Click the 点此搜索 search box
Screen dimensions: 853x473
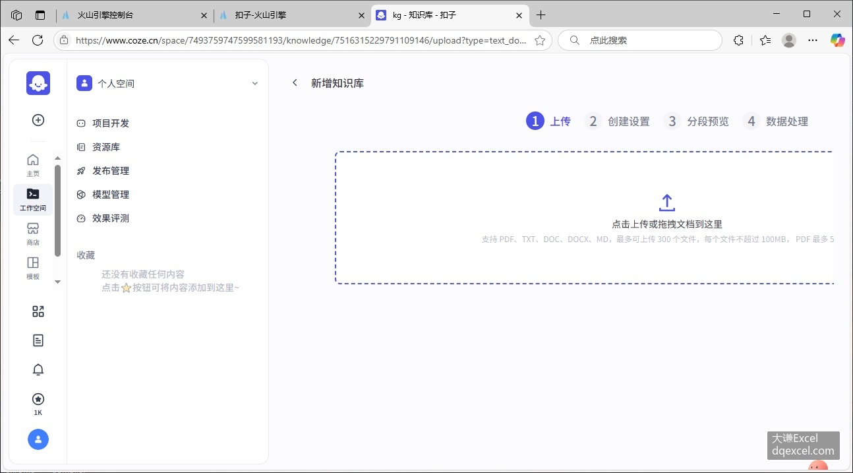[640, 40]
